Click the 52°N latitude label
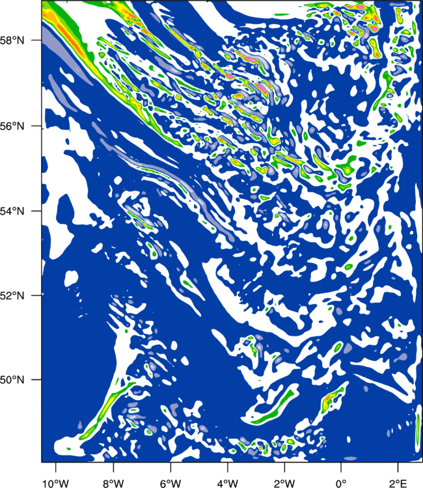This screenshot has width=423, height=488. (12, 295)
